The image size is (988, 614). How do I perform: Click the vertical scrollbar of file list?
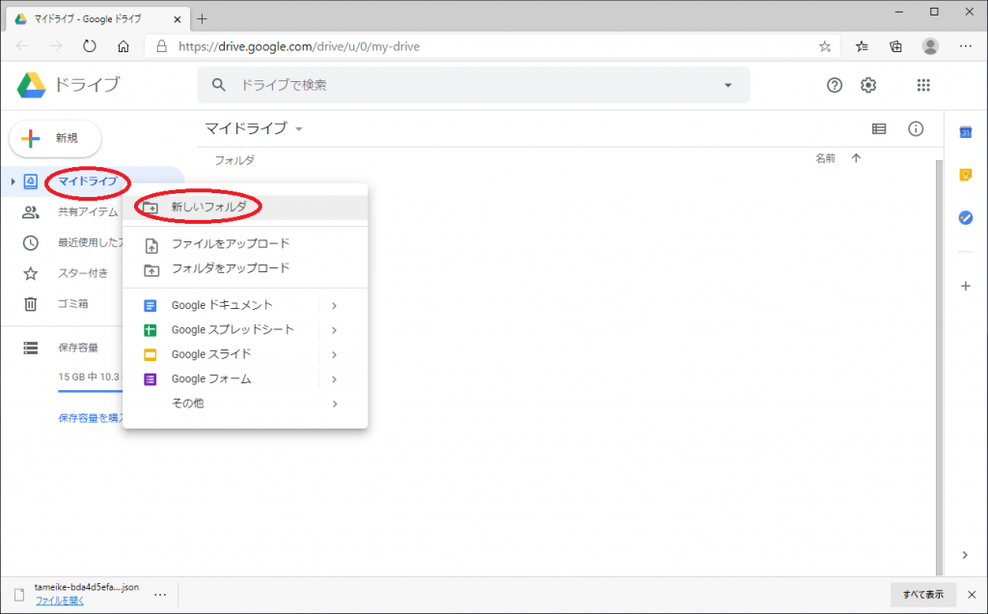[938, 367]
